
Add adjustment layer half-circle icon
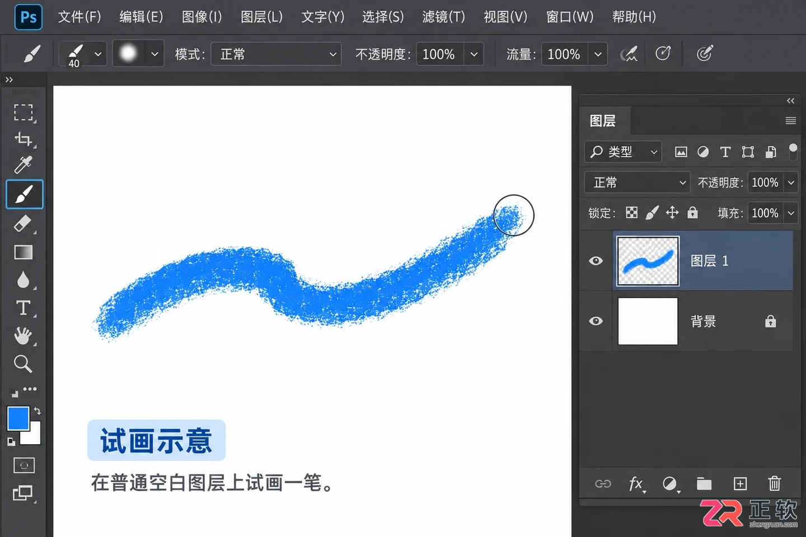[x=670, y=484]
